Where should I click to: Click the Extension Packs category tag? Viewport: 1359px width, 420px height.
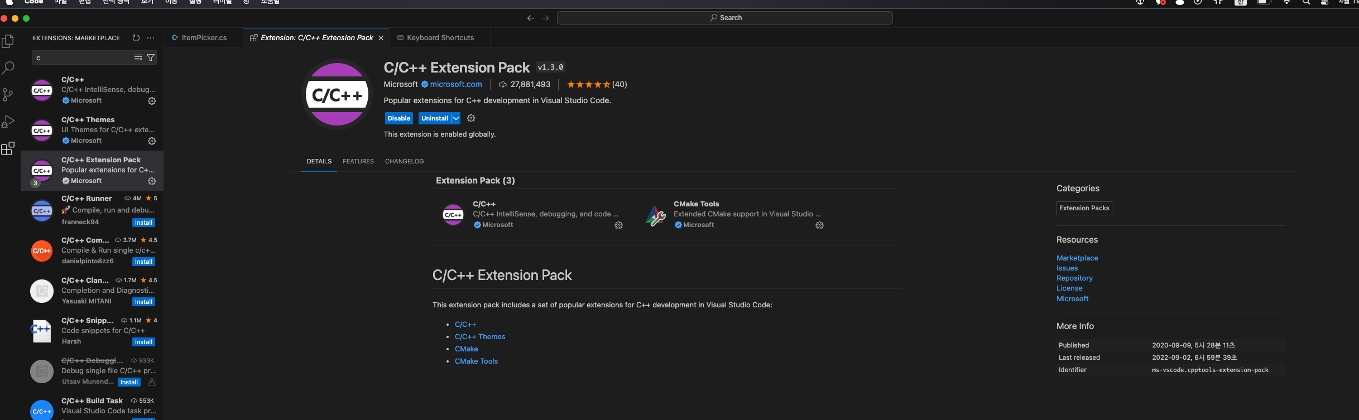(1084, 208)
